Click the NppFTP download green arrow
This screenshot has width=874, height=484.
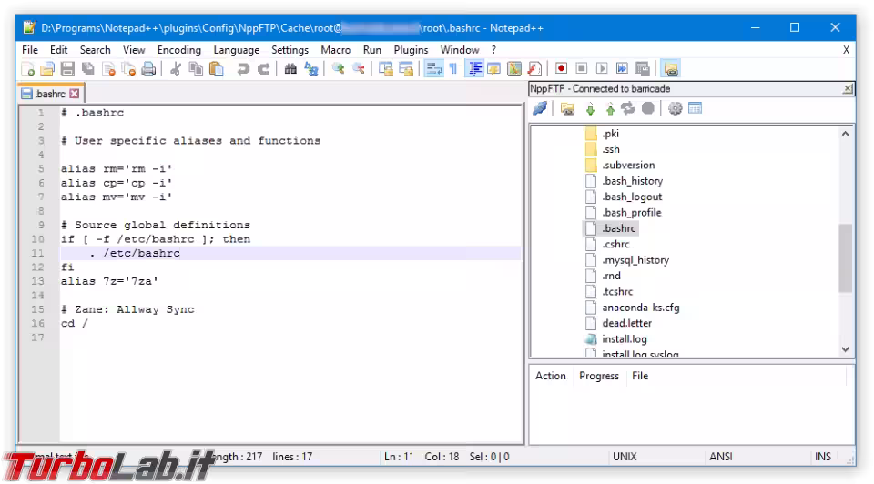pyautogui.click(x=590, y=108)
